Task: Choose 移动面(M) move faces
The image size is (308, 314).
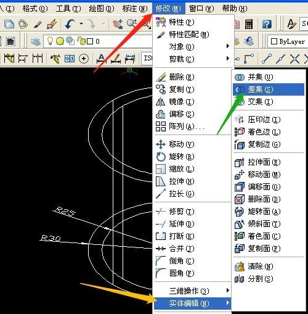Action: [269, 175]
